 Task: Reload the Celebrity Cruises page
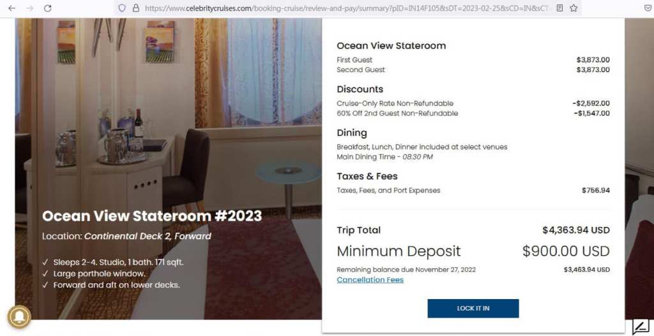pyautogui.click(x=47, y=8)
